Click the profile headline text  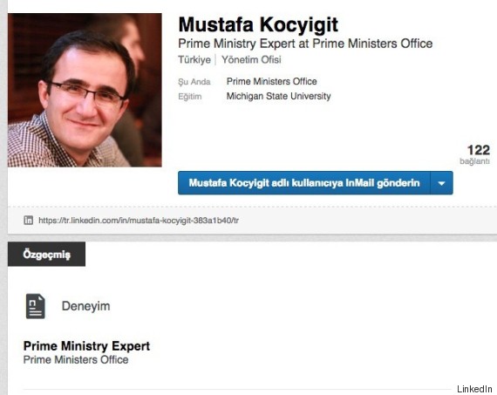[305, 44]
